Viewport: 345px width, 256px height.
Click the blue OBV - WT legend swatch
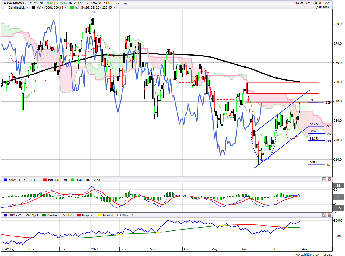point(5,215)
